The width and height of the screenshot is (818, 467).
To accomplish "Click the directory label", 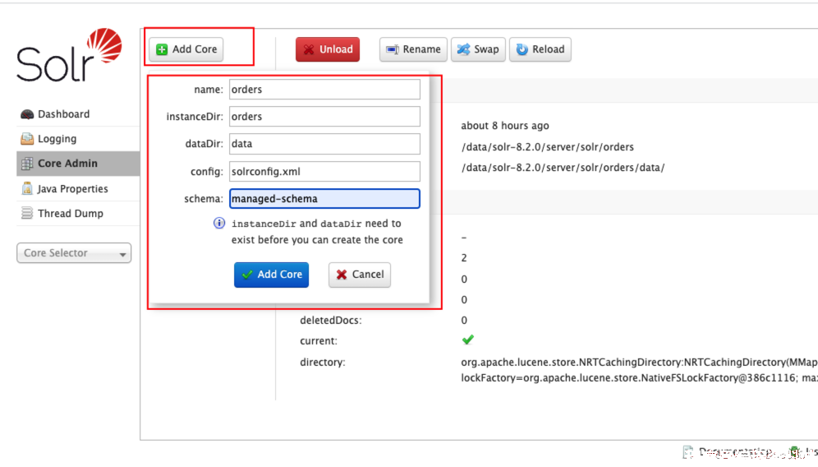I will [x=323, y=362].
